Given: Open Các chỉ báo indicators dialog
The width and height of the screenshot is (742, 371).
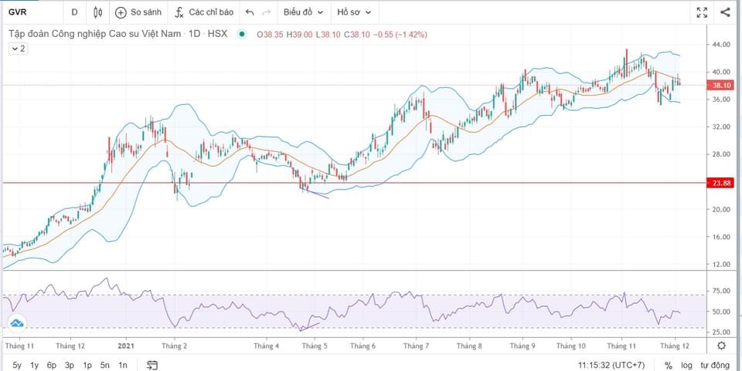Looking at the screenshot, I should (x=204, y=13).
